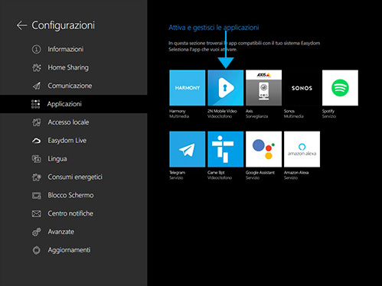
Task: Open the Axis surveillance app tile
Action: 263,88
